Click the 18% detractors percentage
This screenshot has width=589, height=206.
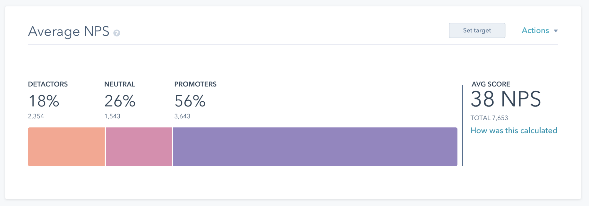point(44,101)
